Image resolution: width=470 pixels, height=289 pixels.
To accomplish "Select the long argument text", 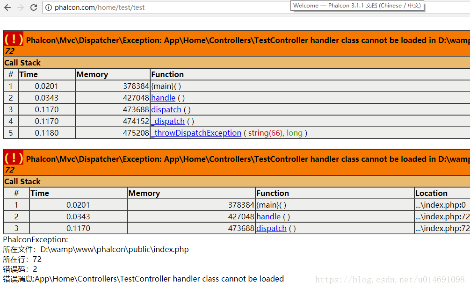I will pos(294,133).
